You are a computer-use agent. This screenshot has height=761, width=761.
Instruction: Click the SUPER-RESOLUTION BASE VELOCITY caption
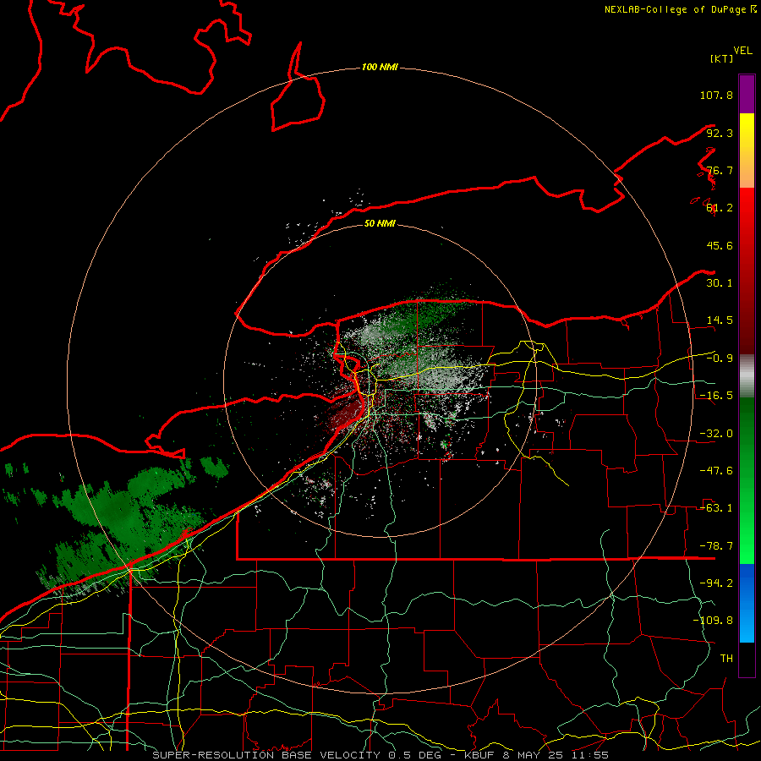266,755
